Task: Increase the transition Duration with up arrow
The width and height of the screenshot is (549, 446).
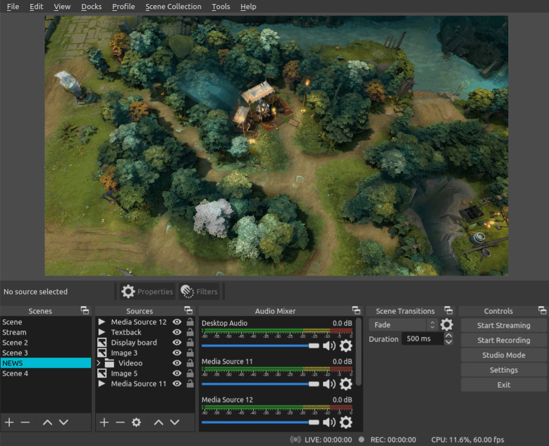Action: pos(449,336)
